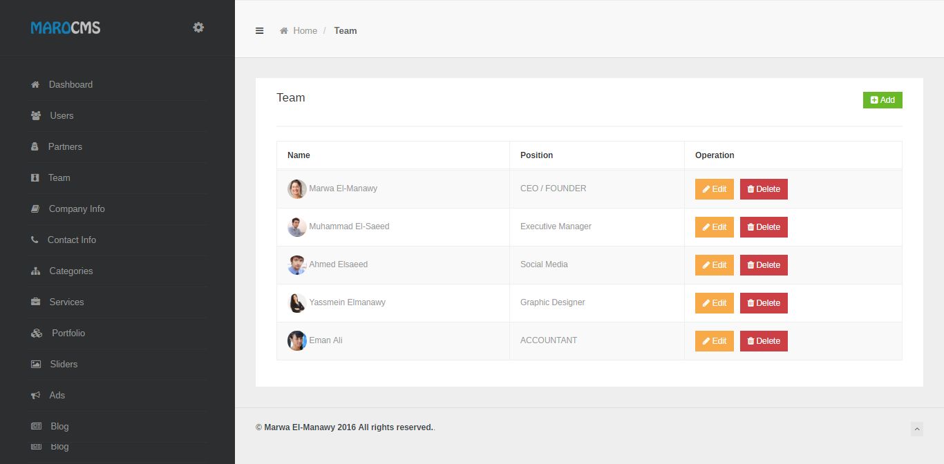
Task: Click Yassmein Elmanawy's avatar thumbnail
Action: [297, 303]
